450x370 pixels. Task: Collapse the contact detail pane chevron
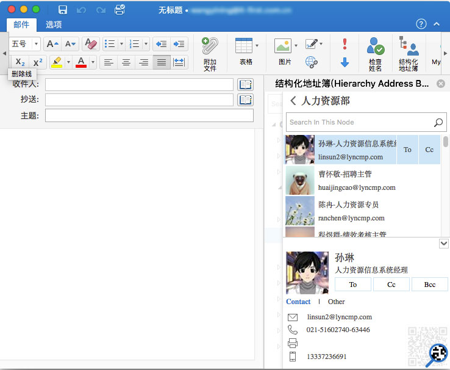[x=444, y=244]
